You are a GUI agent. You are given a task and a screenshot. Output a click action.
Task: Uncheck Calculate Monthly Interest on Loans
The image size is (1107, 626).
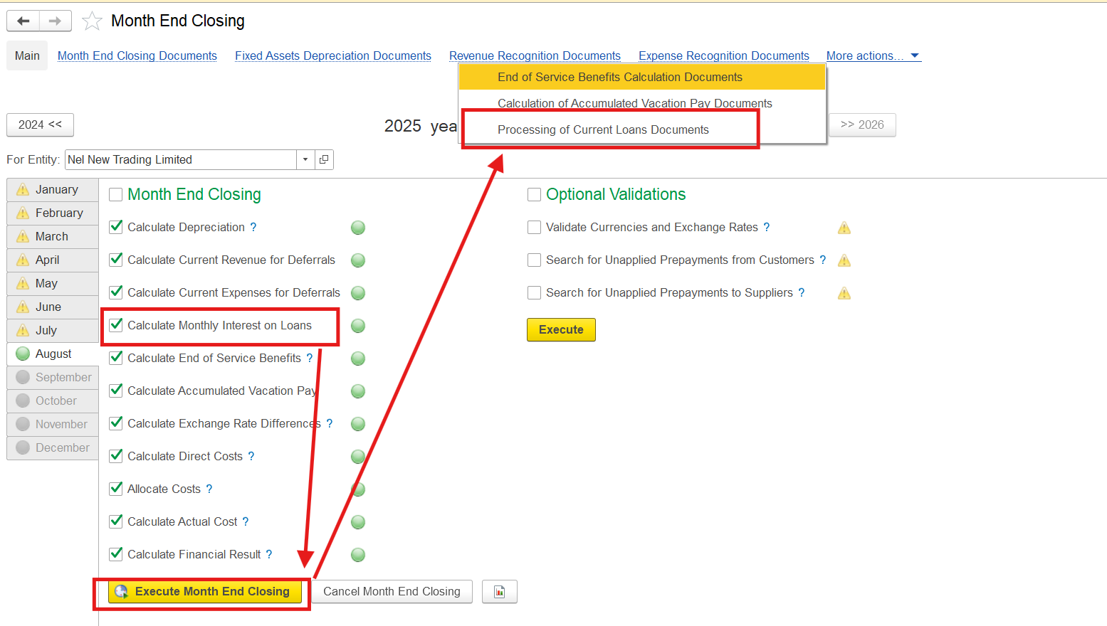click(116, 325)
